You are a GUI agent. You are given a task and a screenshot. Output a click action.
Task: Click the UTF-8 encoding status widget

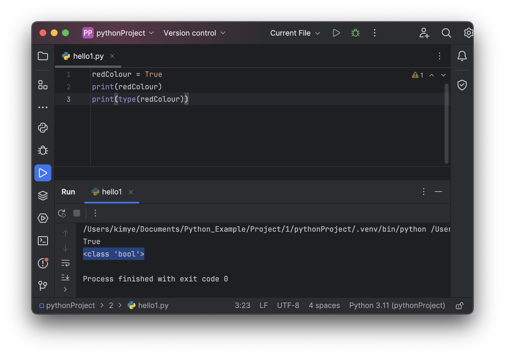288,305
